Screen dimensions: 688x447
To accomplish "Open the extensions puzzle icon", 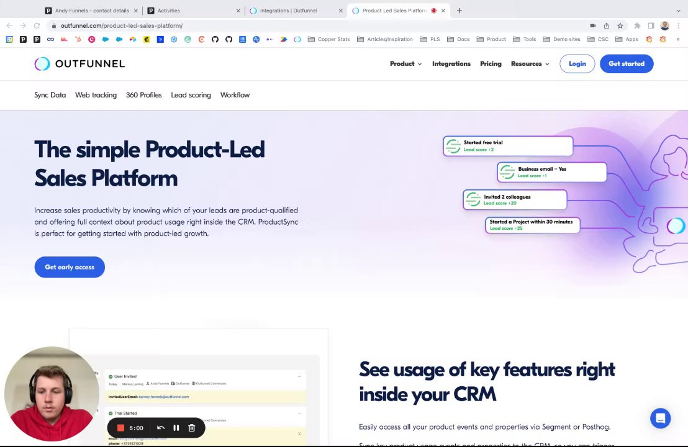I will coord(637,25).
